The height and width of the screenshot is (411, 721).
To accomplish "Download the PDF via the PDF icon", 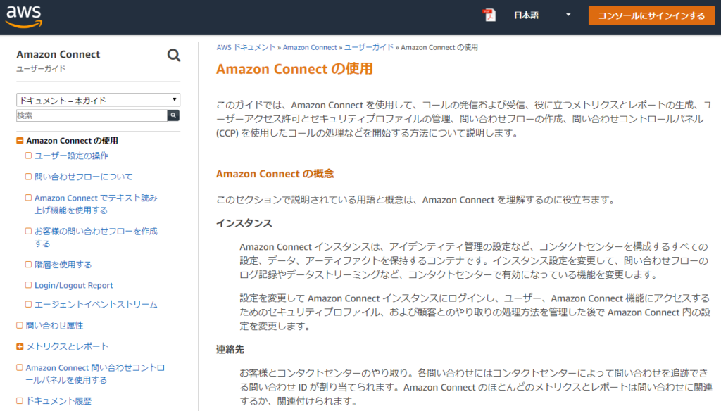I will (x=489, y=15).
